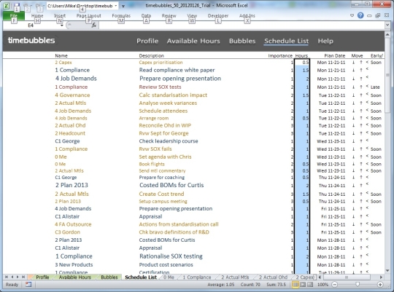Open the Name Box dropdown arrow
The width and height of the screenshot is (394, 292).
coord(62,25)
